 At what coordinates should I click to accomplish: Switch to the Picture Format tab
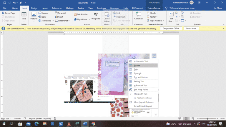click(154, 8)
